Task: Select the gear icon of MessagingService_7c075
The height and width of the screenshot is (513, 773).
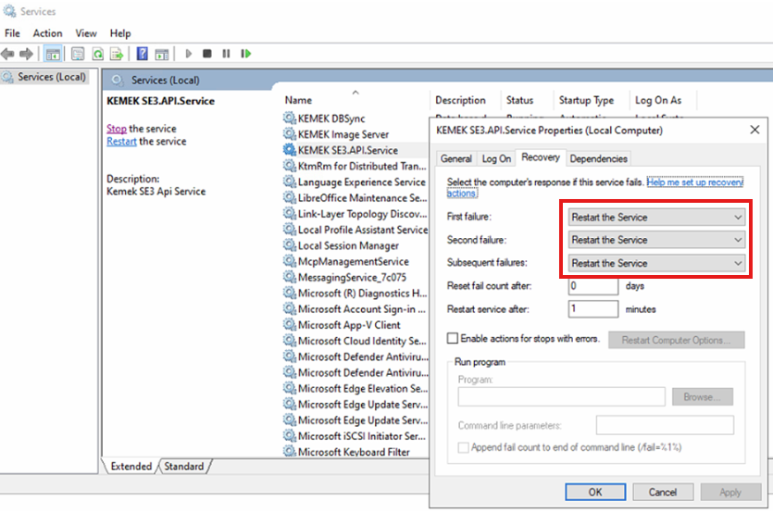Action: [x=290, y=277]
